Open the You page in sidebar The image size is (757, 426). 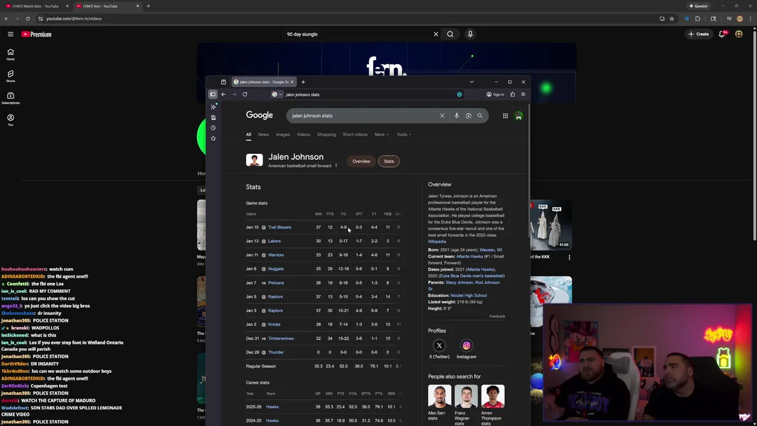[x=10, y=120]
